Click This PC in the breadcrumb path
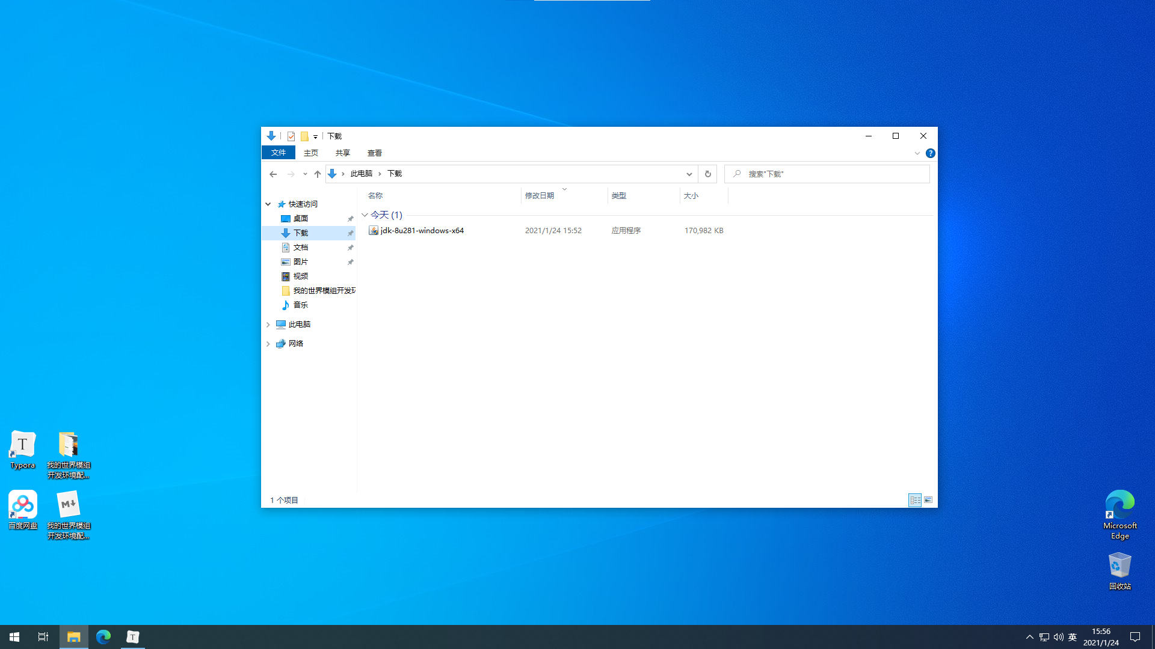The image size is (1155, 649). [x=361, y=174]
